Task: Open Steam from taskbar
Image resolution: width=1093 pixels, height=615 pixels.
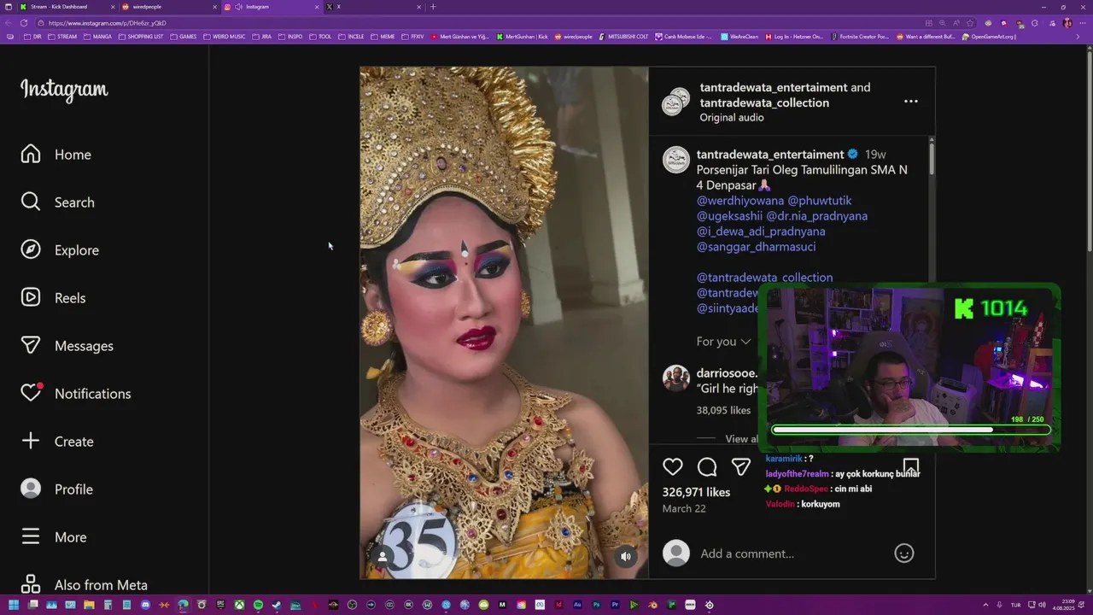Action: (x=277, y=605)
